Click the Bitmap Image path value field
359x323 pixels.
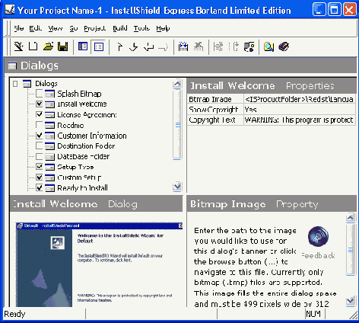coord(300,99)
